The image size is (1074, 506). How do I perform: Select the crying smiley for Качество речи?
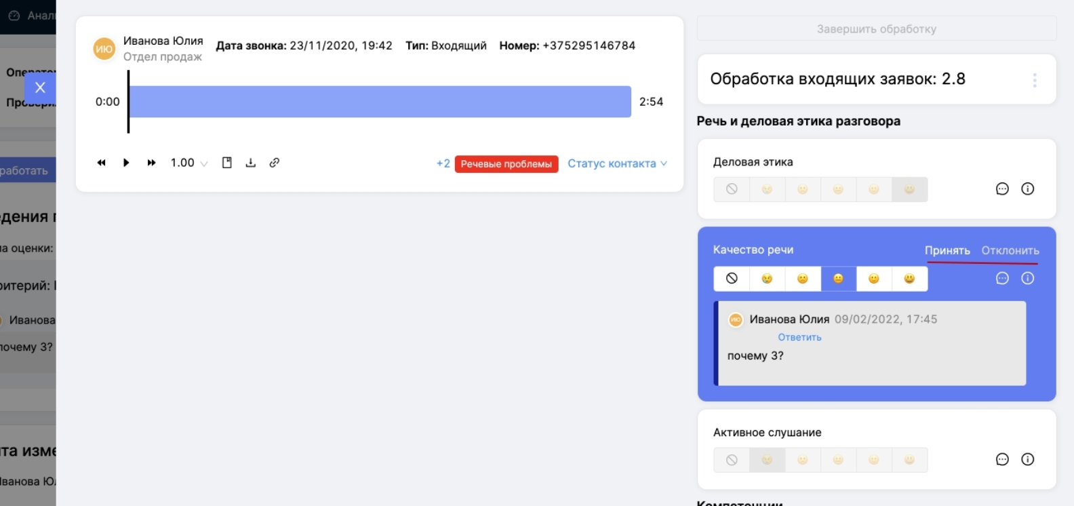tap(767, 279)
